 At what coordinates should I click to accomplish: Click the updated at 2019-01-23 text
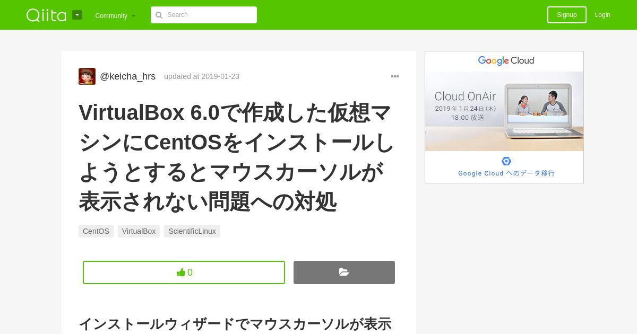[202, 76]
